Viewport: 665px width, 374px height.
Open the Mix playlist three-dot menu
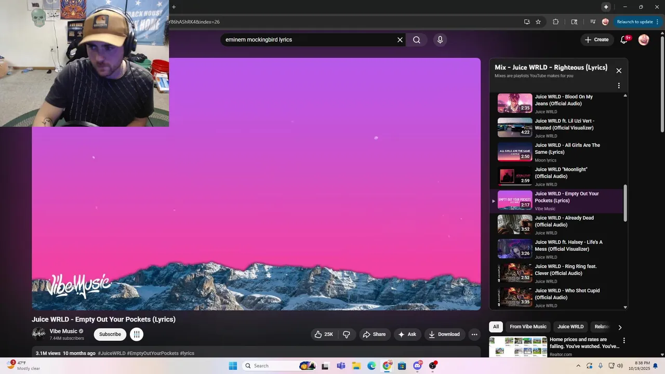(x=619, y=86)
